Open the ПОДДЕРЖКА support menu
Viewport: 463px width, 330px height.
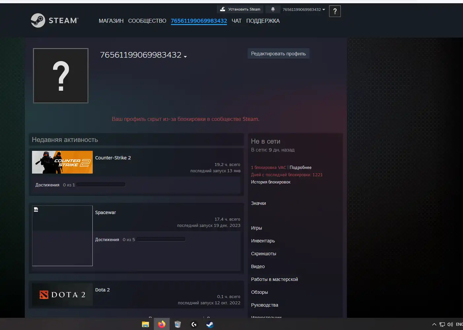263,21
